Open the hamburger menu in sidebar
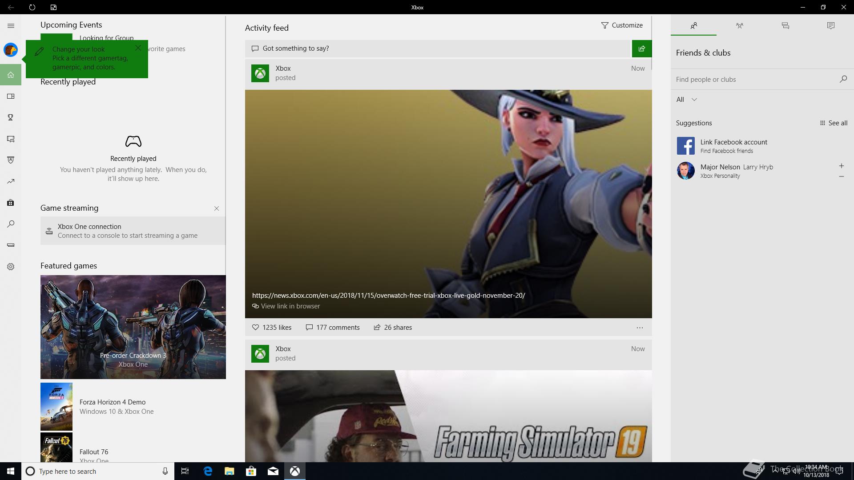This screenshot has width=854, height=480. [11, 26]
